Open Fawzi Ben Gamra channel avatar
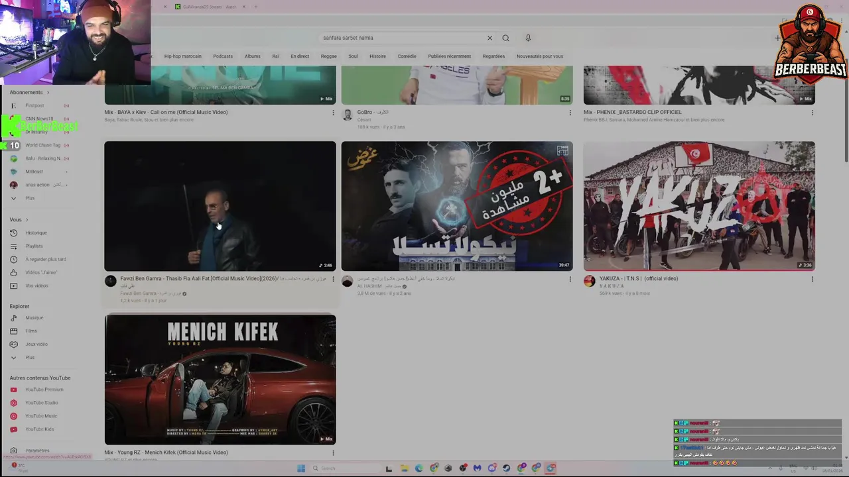The height and width of the screenshot is (477, 849). pos(111,281)
